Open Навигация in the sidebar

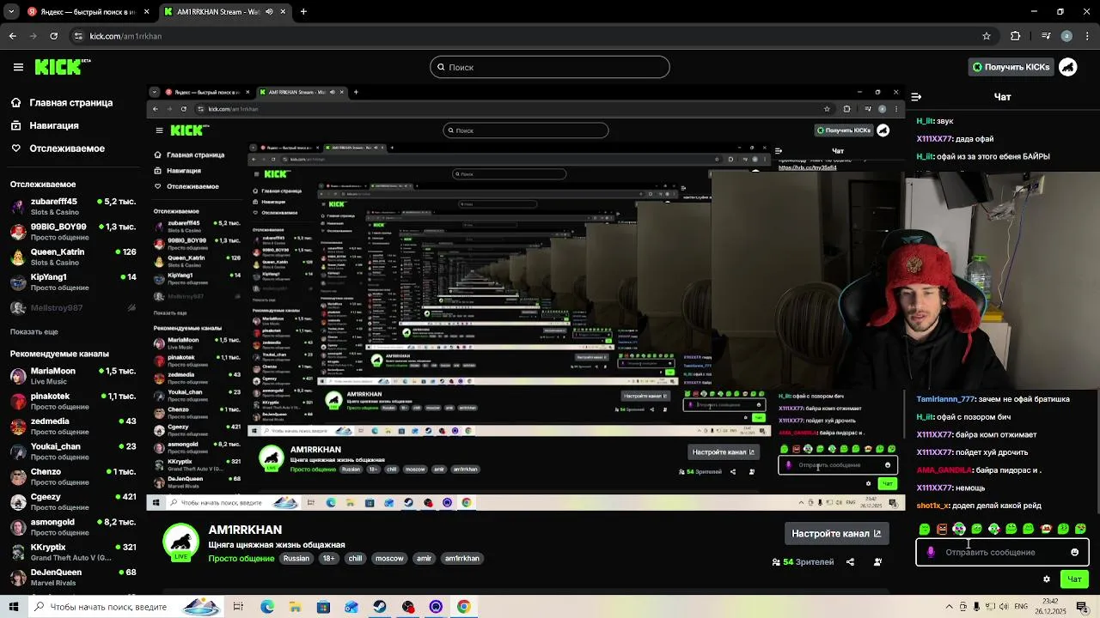click(x=44, y=125)
